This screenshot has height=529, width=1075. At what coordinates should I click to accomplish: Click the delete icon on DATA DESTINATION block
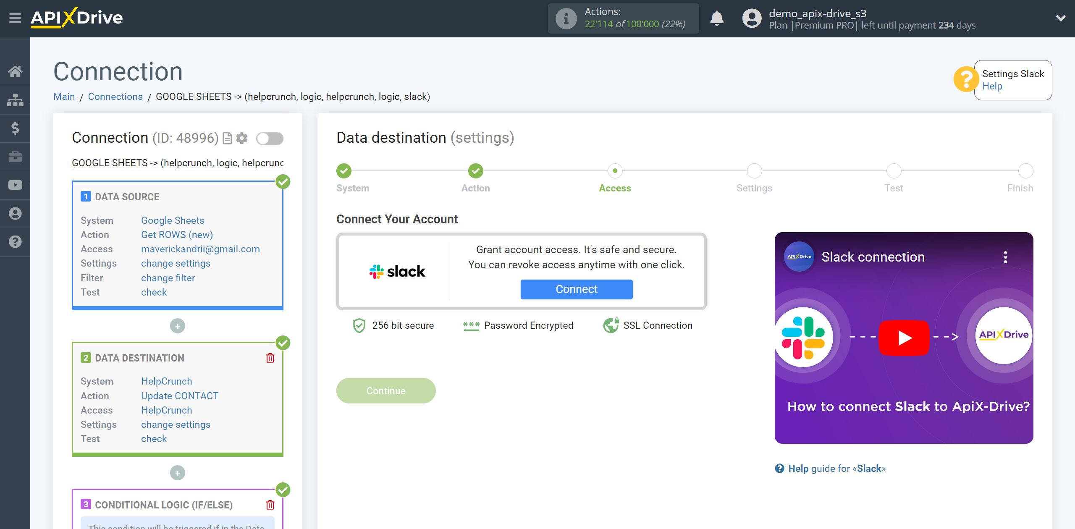pos(270,358)
